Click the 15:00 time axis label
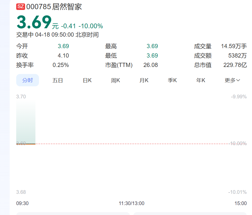The height and width of the screenshot is (215, 252). 240,203
